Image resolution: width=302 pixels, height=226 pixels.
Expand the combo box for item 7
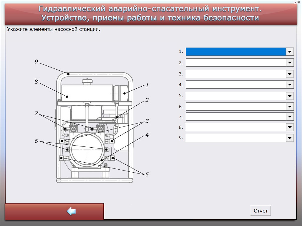point(290,117)
